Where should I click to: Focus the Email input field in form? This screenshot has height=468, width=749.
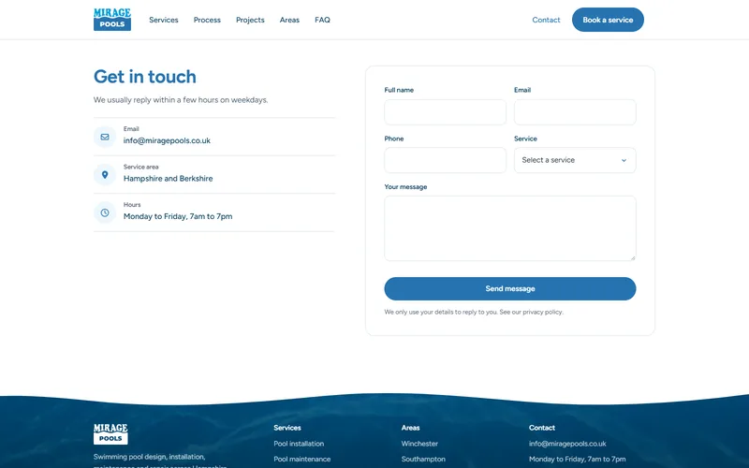pos(575,112)
